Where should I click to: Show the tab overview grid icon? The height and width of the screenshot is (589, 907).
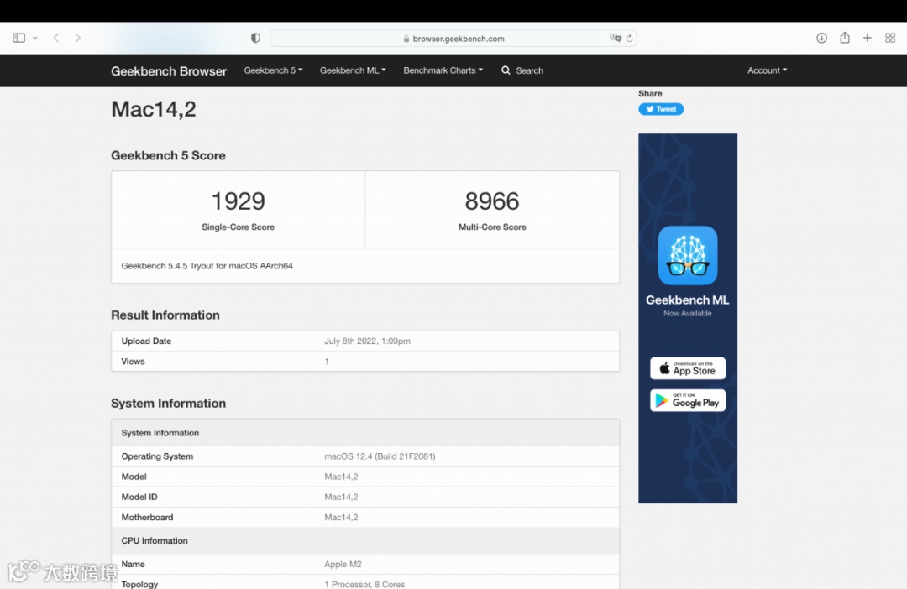coord(890,38)
